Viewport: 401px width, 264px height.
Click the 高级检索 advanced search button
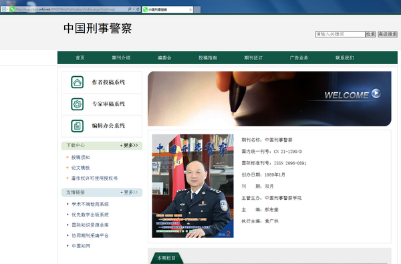[x=388, y=34]
